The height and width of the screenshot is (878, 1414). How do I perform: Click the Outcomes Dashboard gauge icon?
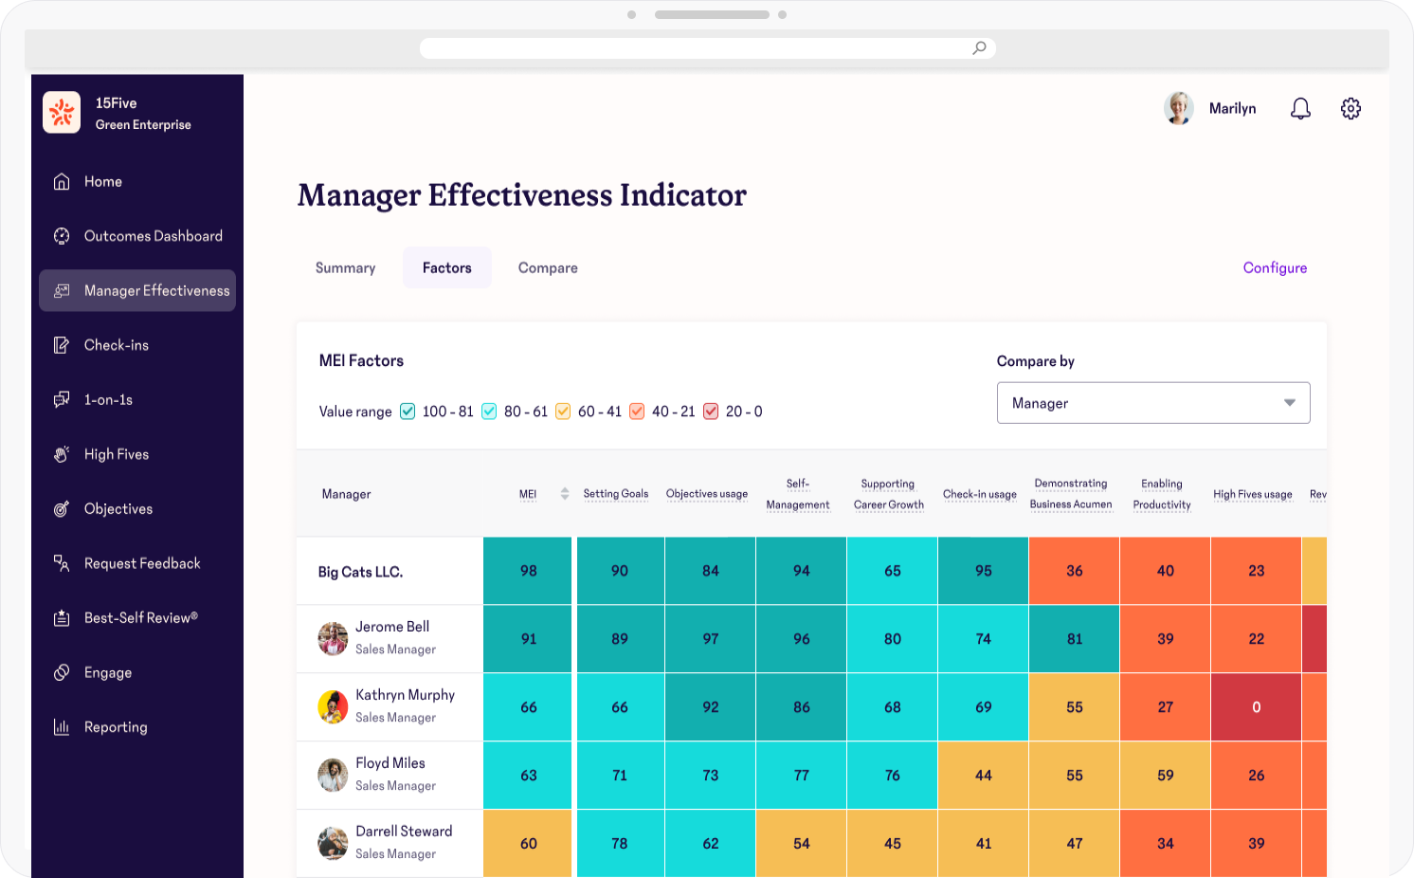(x=62, y=236)
